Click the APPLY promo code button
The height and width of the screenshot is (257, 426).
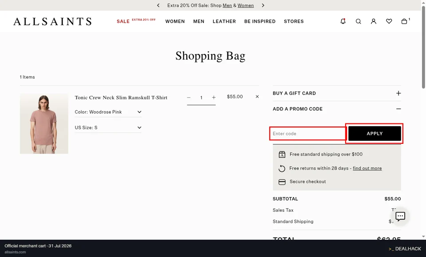(x=375, y=134)
